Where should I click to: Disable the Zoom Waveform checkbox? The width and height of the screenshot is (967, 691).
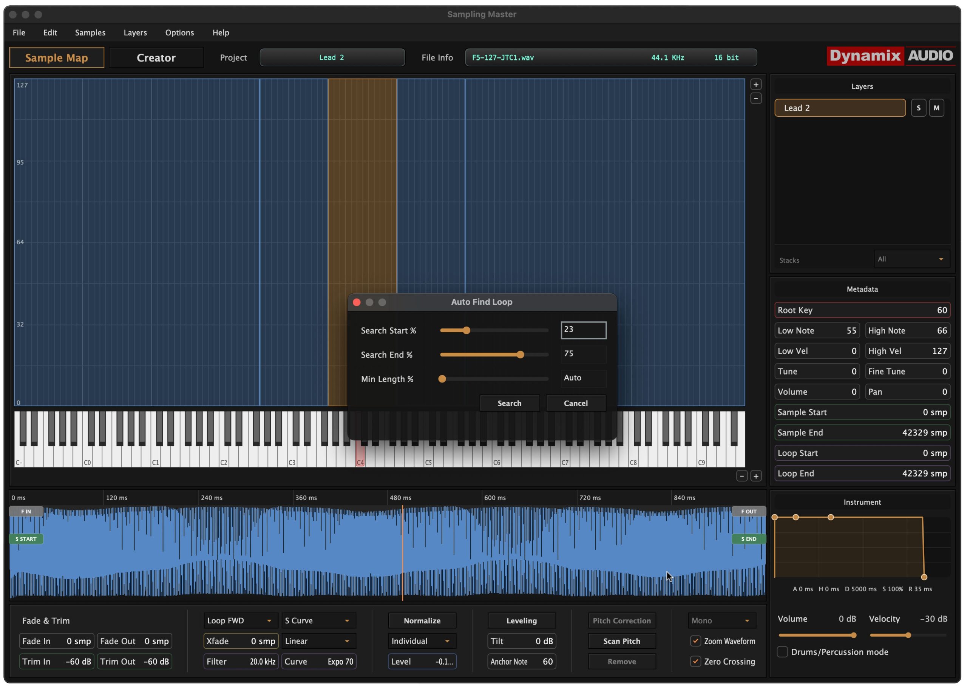[695, 641]
